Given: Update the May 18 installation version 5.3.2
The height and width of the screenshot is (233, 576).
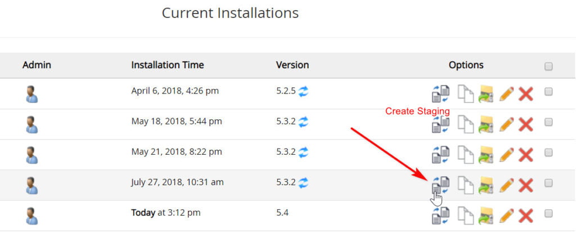Looking at the screenshot, I should [x=303, y=121].
